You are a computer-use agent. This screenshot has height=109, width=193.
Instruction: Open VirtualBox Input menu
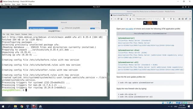(x=18, y=4)
